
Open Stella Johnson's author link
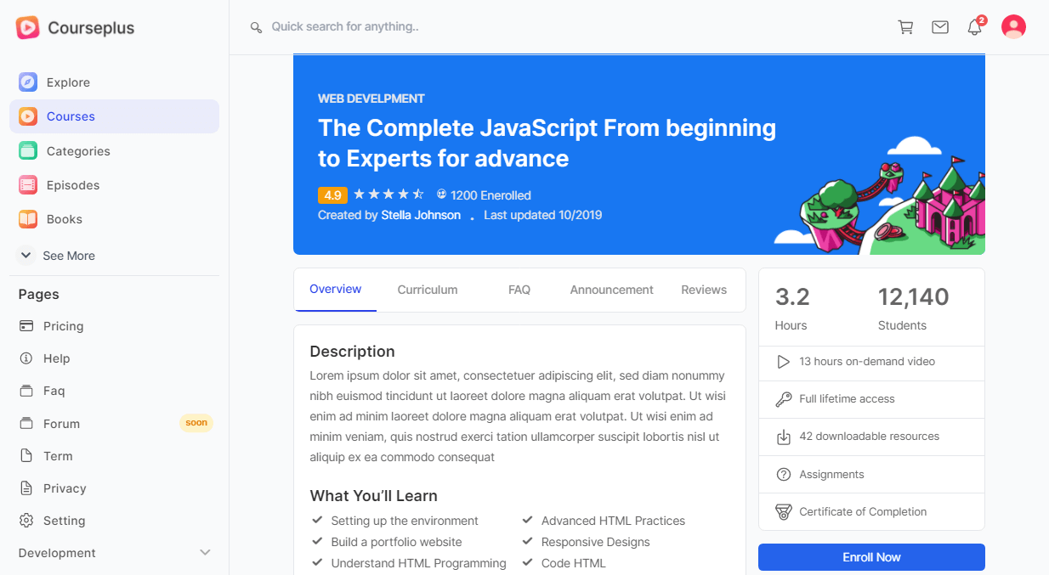click(421, 215)
